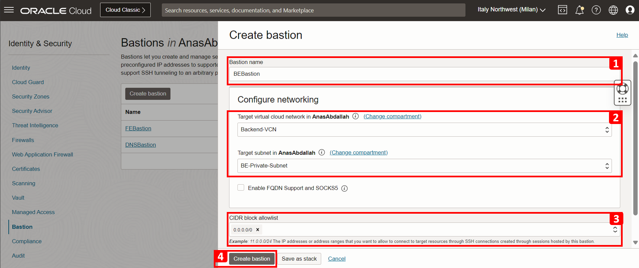Open the user profile avatar menu
Viewport: 639px width, 268px height.
click(x=630, y=10)
